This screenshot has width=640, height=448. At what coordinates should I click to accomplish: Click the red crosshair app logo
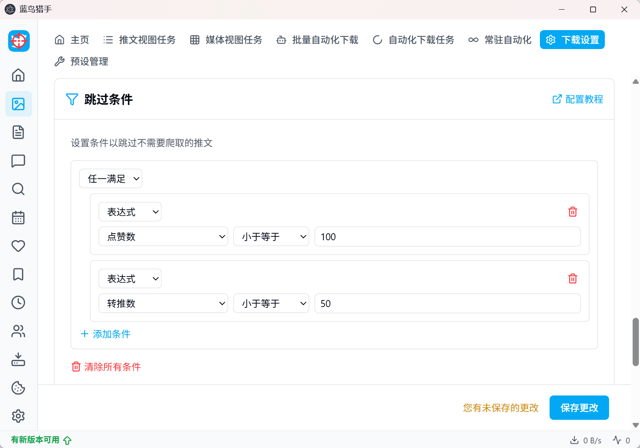(x=19, y=41)
